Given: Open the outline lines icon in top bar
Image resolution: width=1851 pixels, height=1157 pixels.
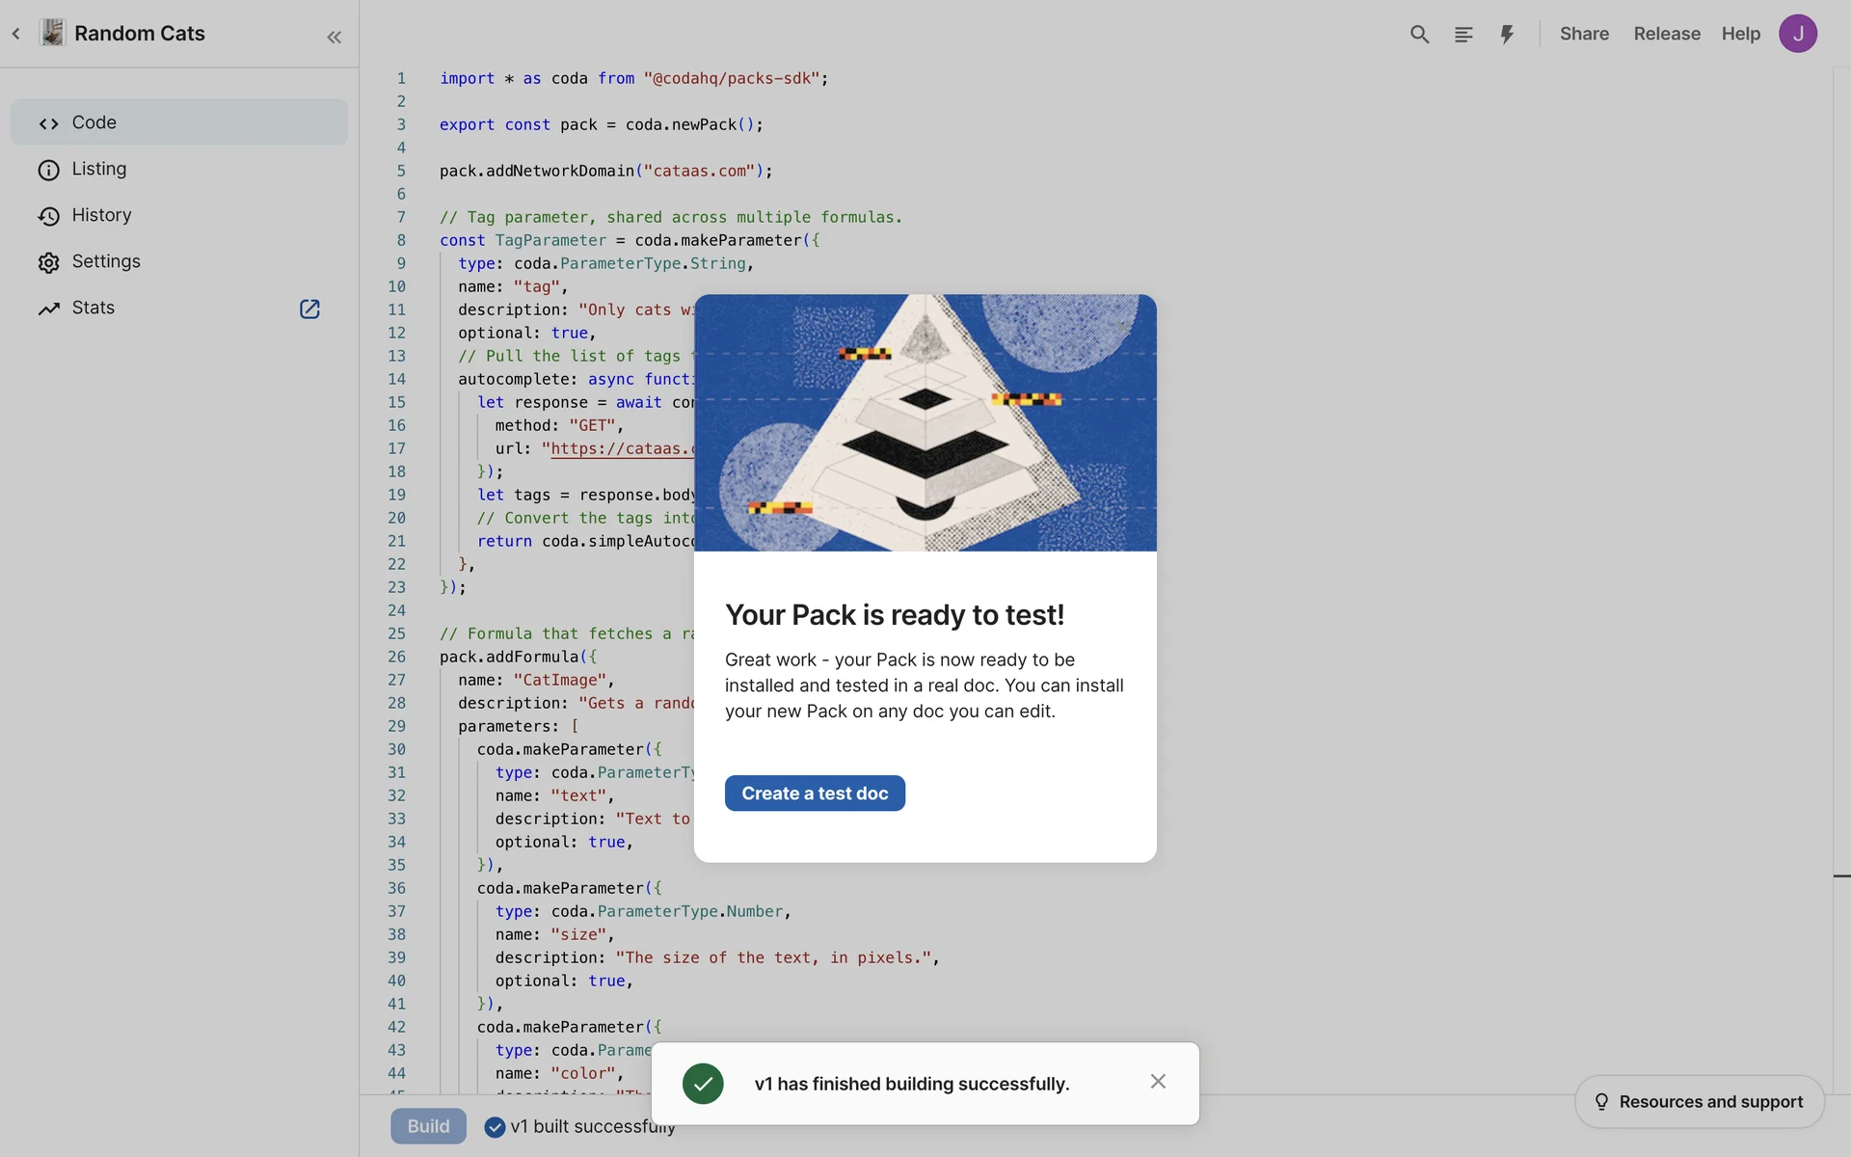Looking at the screenshot, I should [1463, 35].
